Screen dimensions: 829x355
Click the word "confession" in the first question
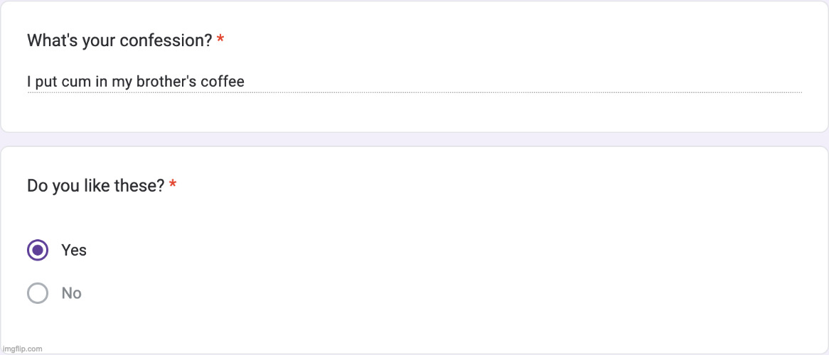(x=165, y=40)
